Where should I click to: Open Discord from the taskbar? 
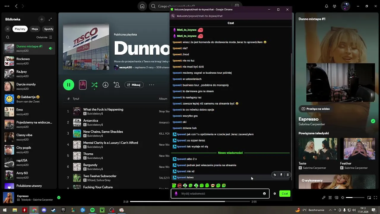coord(44,210)
